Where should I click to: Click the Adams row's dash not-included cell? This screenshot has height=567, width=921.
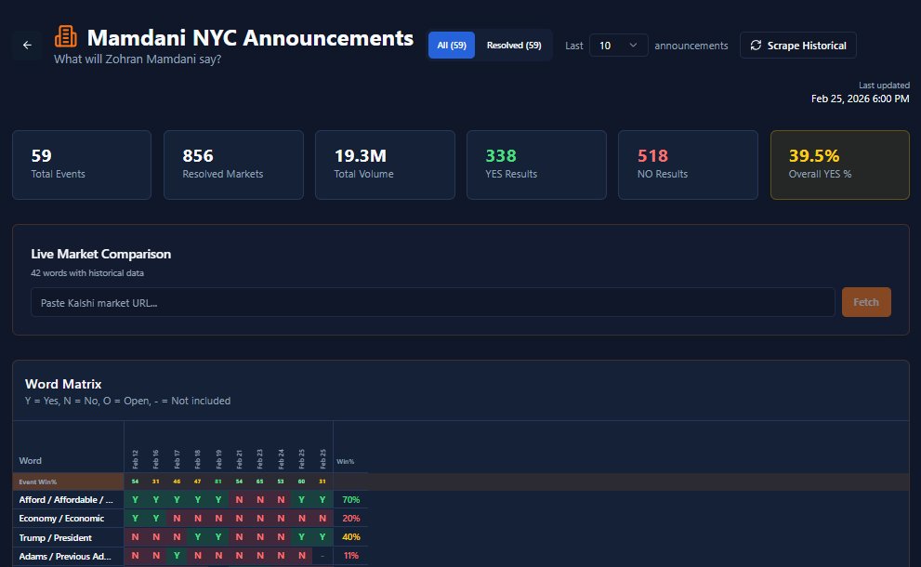coord(322,556)
